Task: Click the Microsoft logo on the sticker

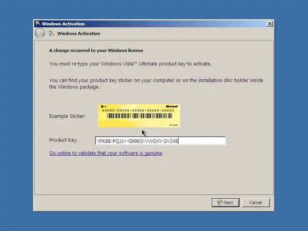Action: point(172,106)
